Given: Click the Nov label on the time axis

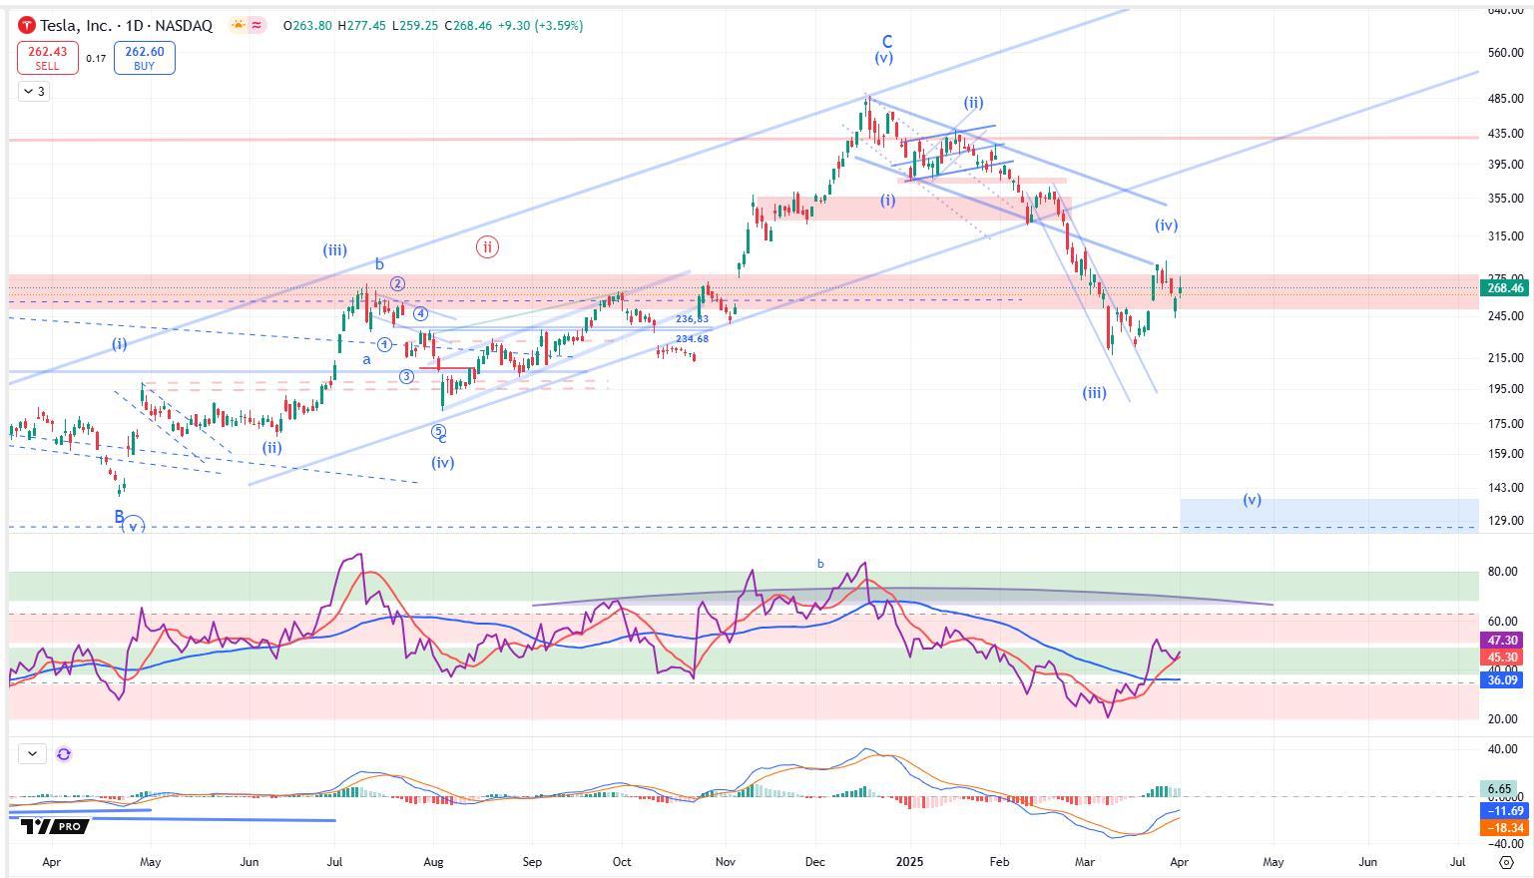Looking at the screenshot, I should (726, 862).
